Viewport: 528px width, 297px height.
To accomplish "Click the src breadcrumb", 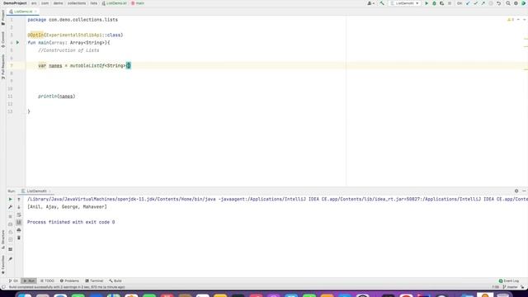I will 34,3.
